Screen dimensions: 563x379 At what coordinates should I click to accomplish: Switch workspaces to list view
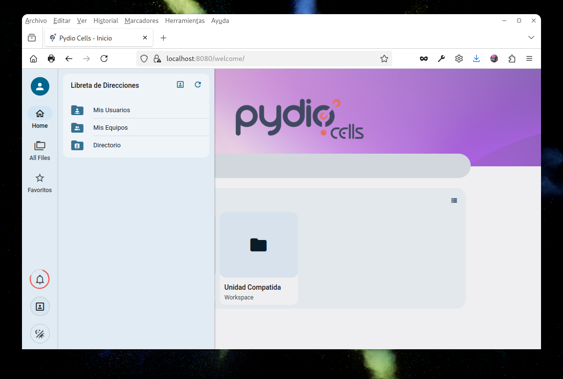click(454, 200)
